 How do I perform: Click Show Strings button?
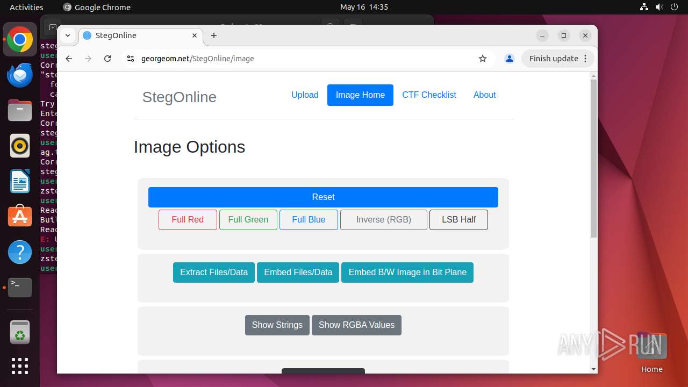pos(277,325)
